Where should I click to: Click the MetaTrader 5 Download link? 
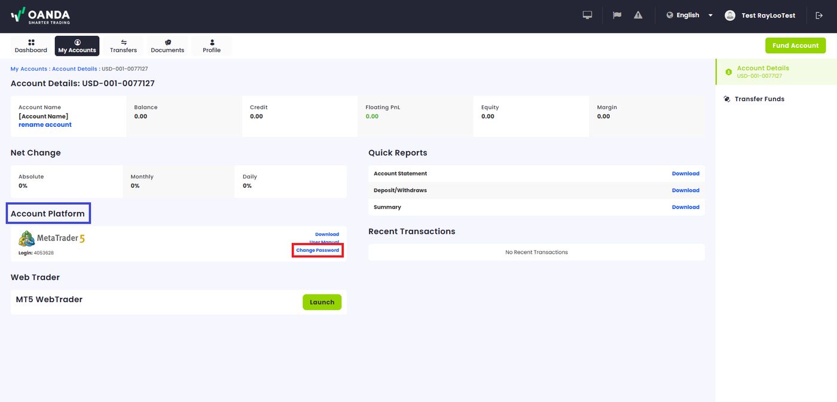point(327,234)
